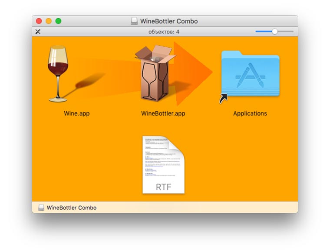Maximize the window with the green button

pyautogui.click(x=58, y=21)
